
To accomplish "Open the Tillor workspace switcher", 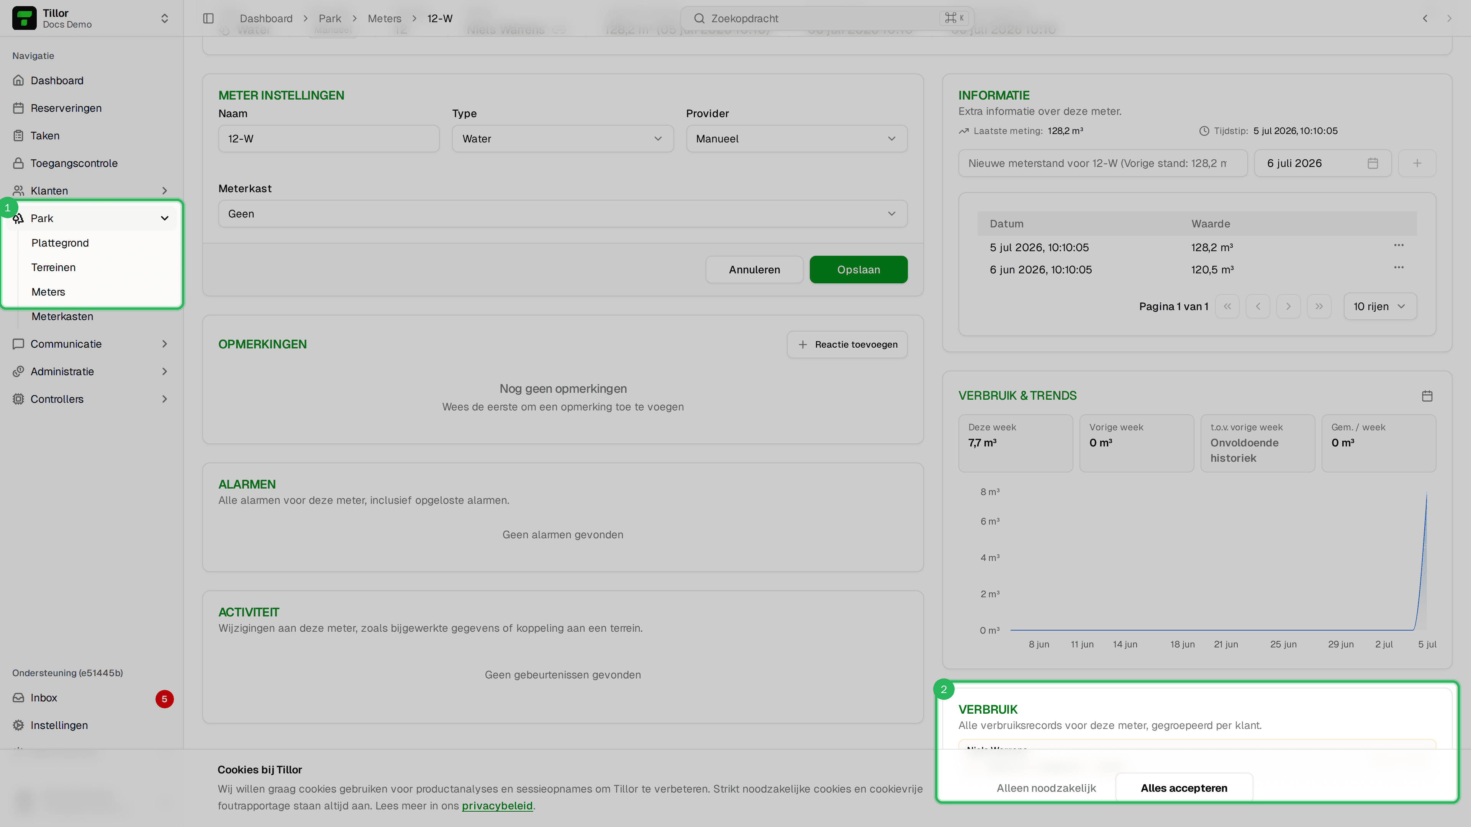I will (92, 18).
